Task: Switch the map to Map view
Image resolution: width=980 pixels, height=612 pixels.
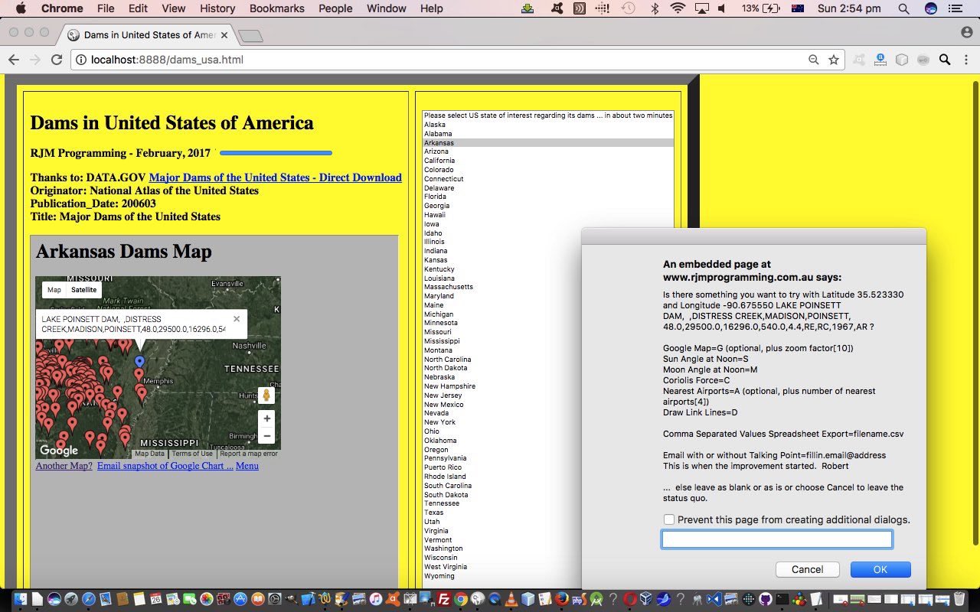Action: coord(54,290)
